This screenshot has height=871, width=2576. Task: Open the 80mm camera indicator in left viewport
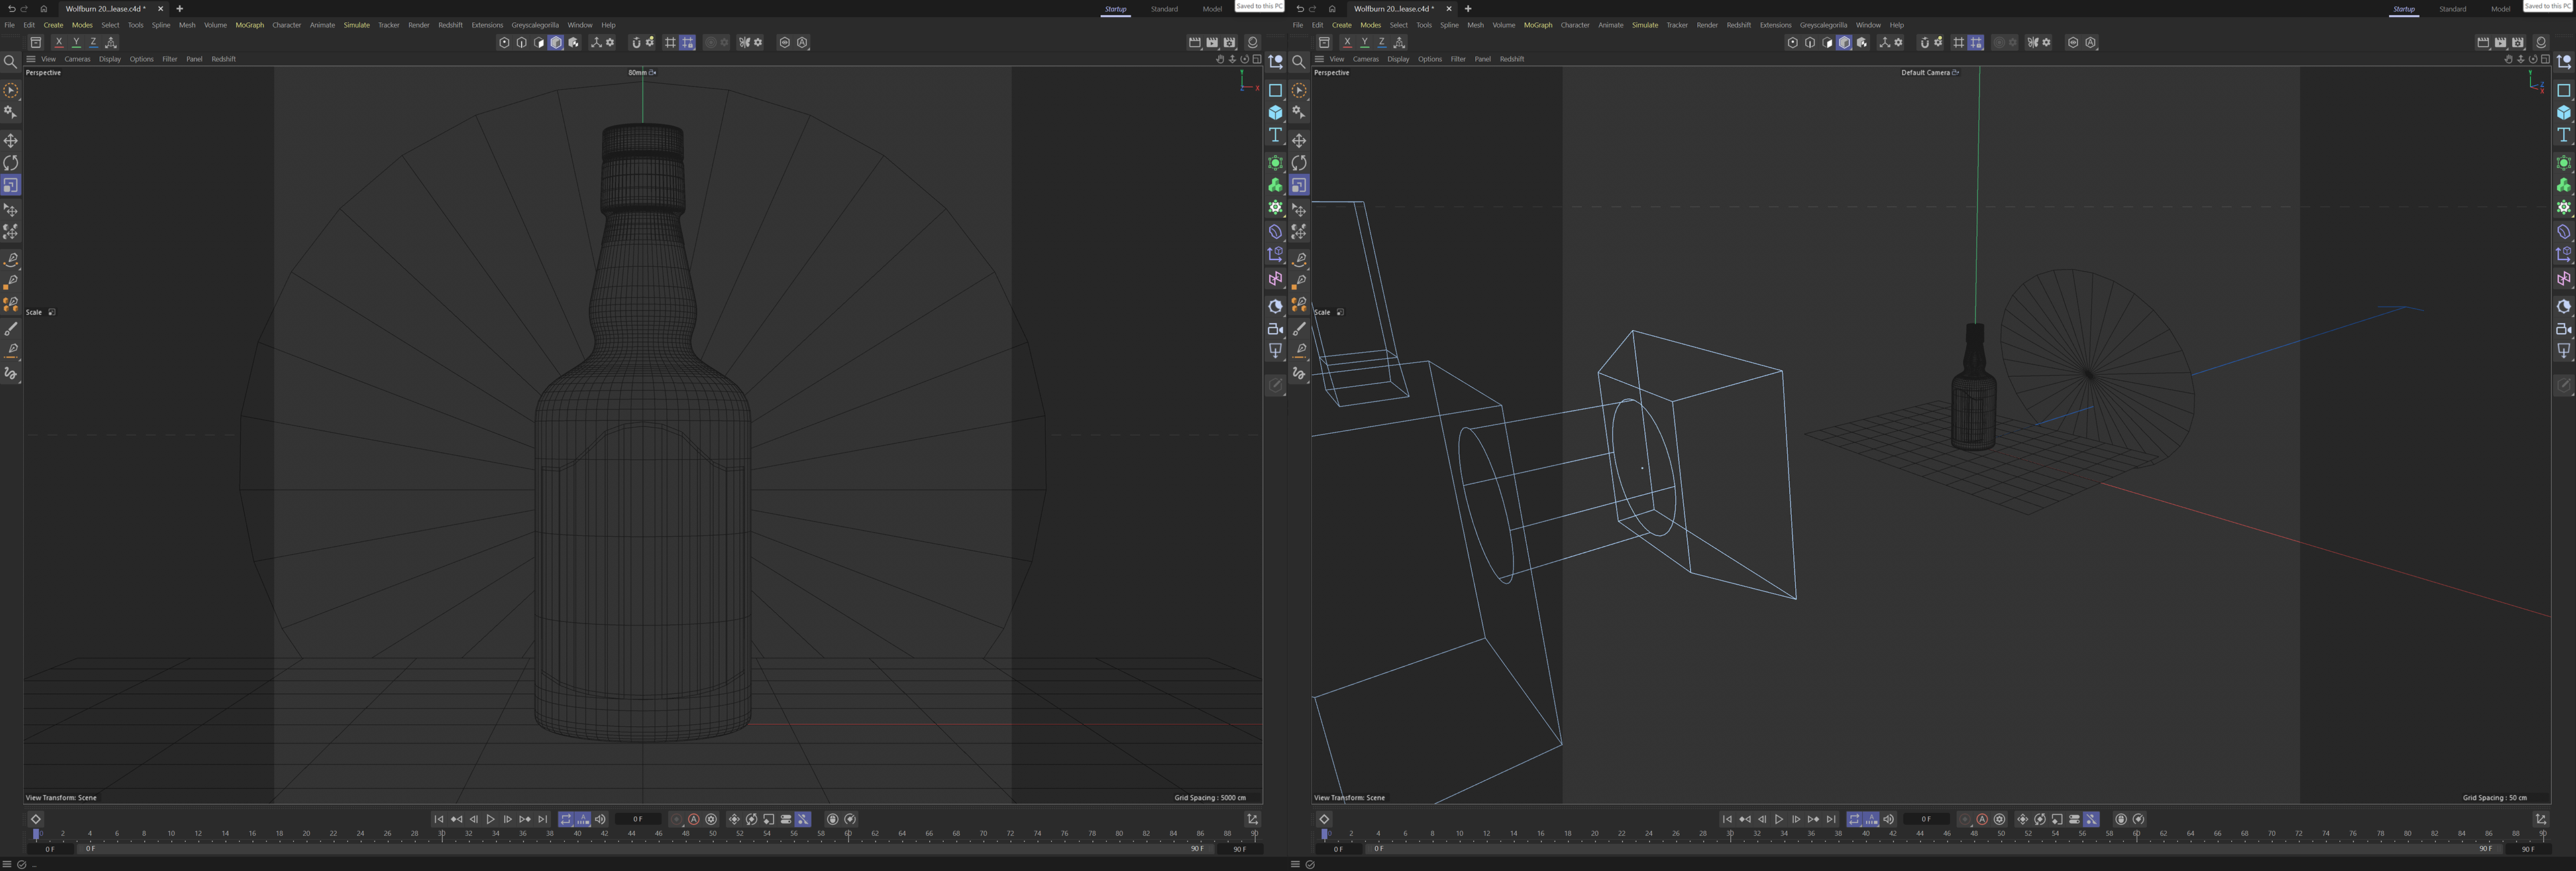pos(641,72)
